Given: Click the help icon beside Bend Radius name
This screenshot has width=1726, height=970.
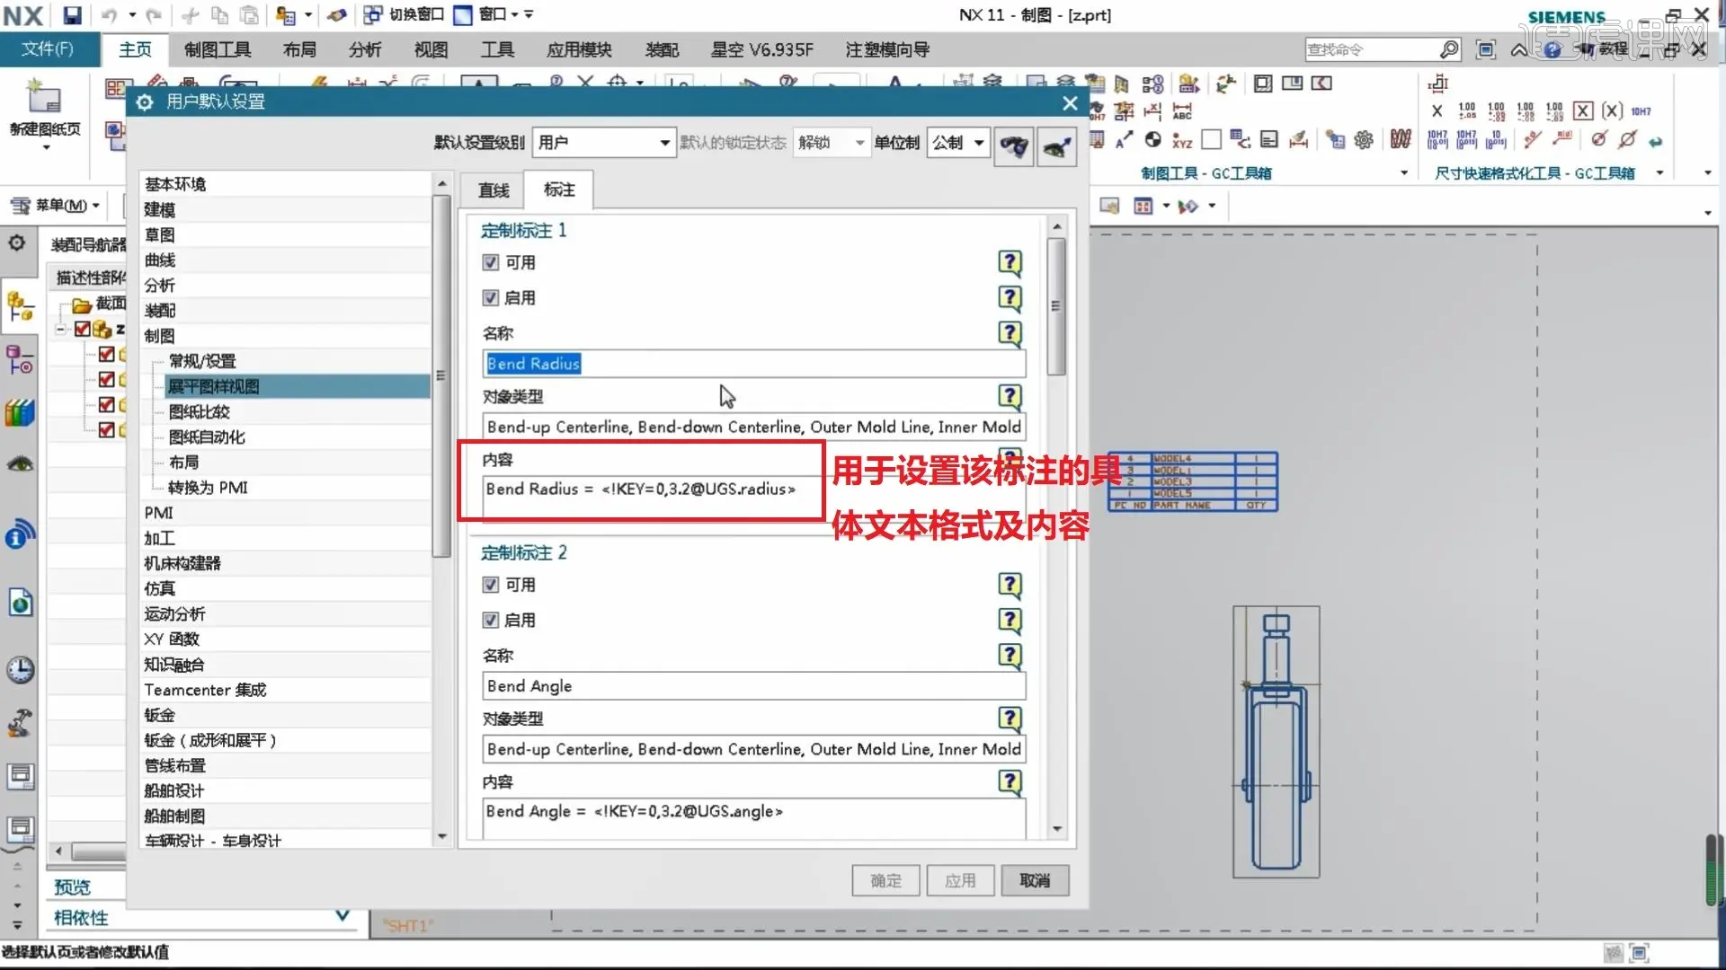Looking at the screenshot, I should [x=1010, y=333].
